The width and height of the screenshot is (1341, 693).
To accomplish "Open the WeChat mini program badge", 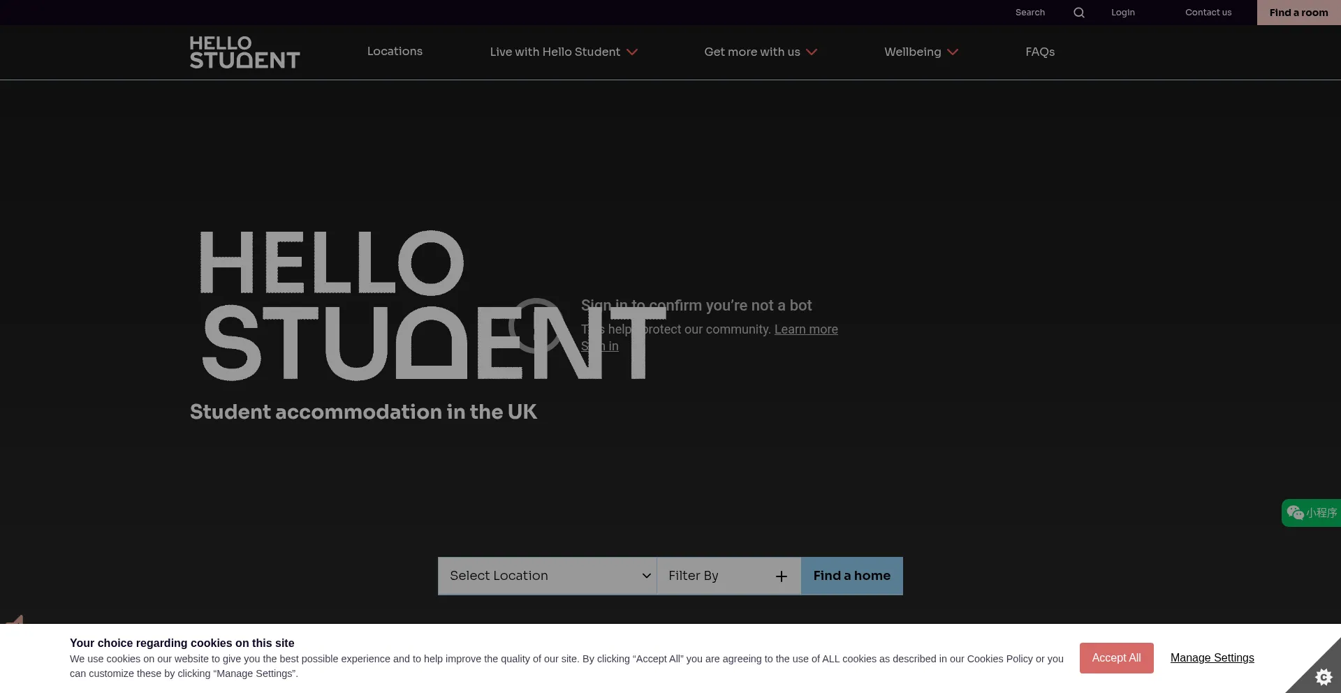I will click(x=1311, y=513).
